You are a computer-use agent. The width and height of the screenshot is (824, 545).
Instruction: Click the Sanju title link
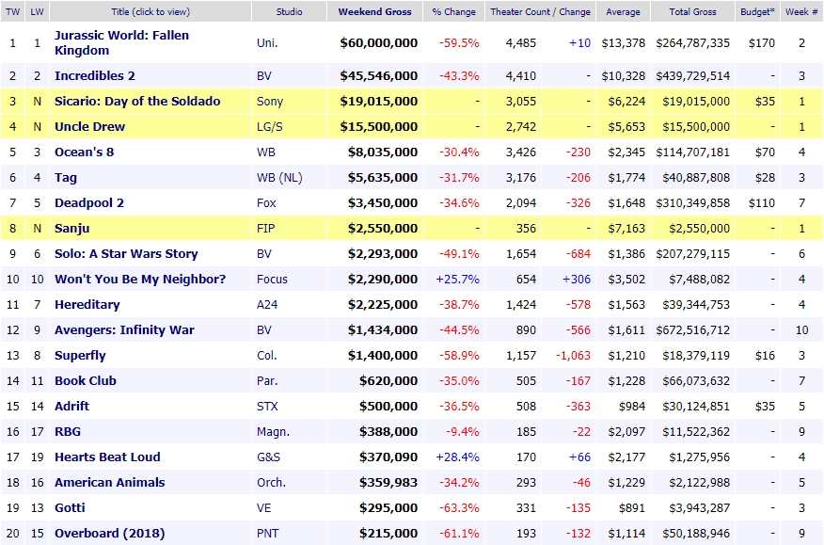pyautogui.click(x=72, y=229)
